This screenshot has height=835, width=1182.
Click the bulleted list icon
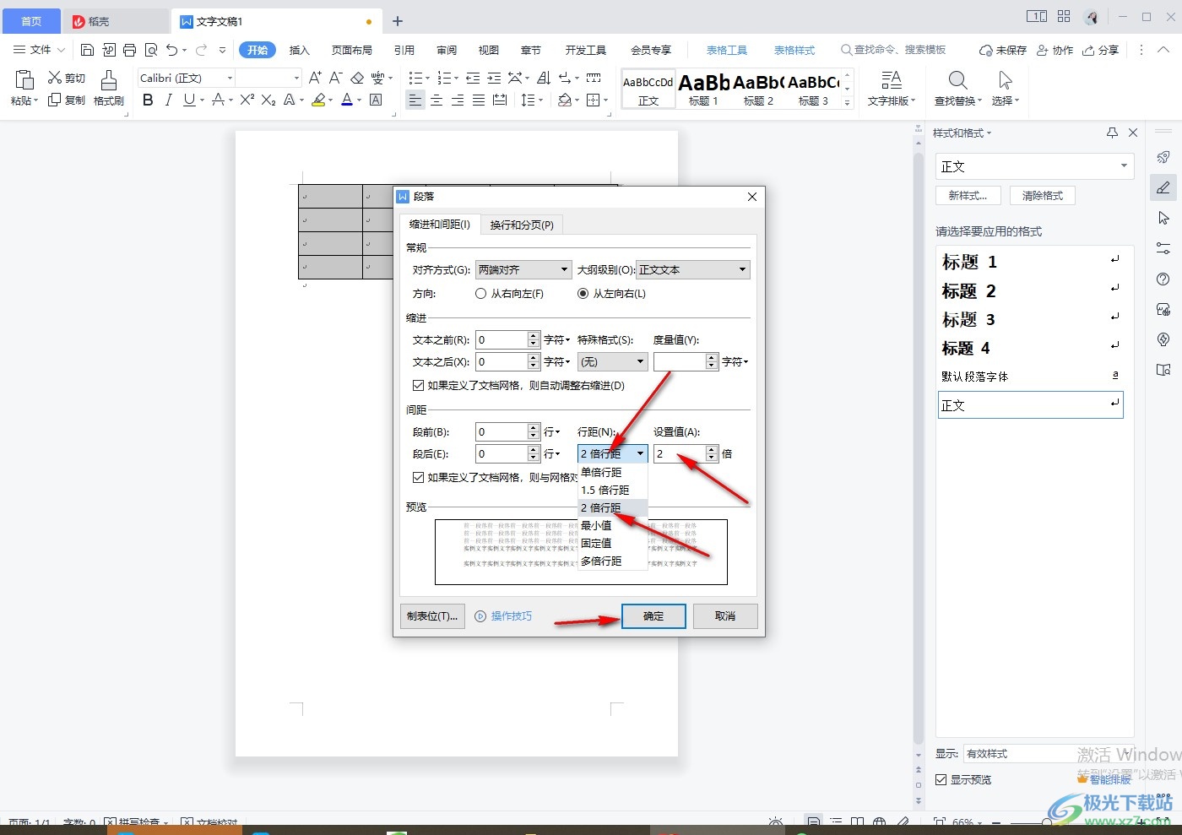click(415, 78)
